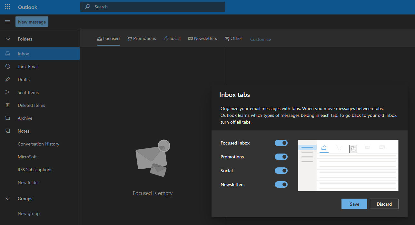This screenshot has width=415, height=225.
Task: Click the Newsletters newspaper icon
Action: (x=191, y=39)
